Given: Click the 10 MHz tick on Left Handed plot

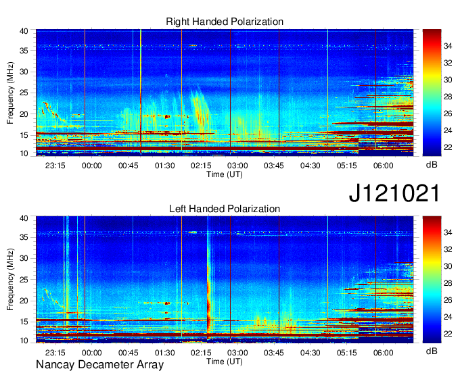Looking at the screenshot, I should tap(24, 341).
